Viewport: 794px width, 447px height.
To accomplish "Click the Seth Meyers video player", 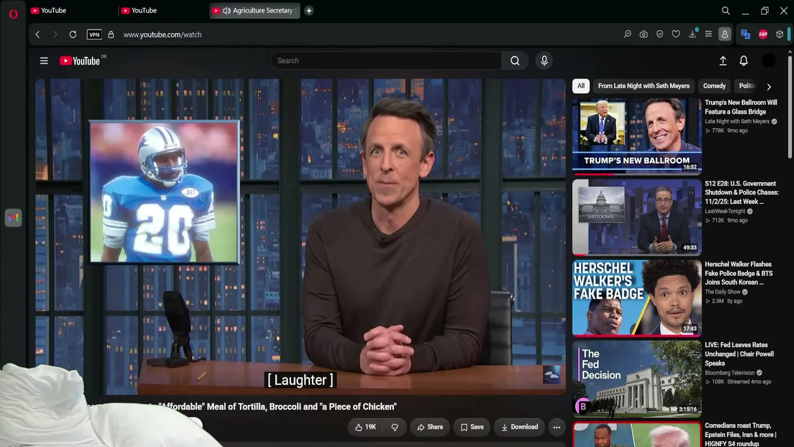I will click(300, 237).
